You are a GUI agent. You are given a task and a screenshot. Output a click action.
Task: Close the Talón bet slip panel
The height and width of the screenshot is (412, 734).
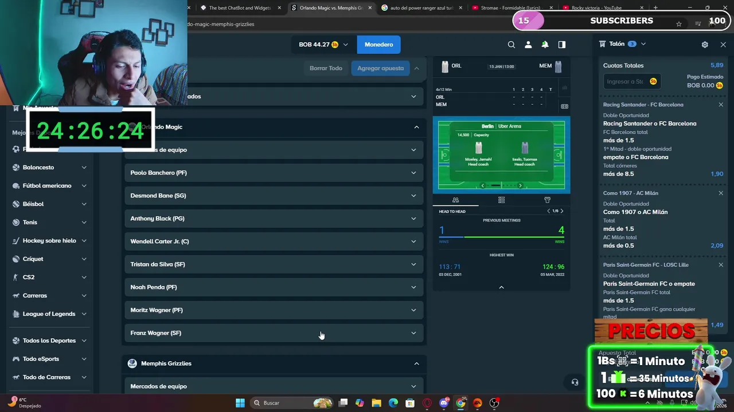(723, 45)
